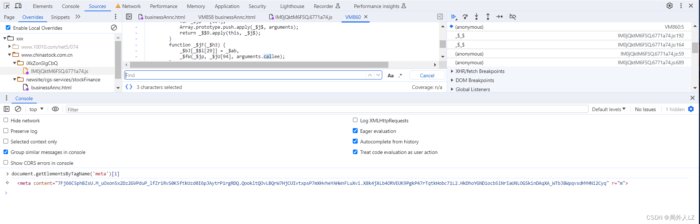This screenshot has width=700, height=224.
Task: Open the Application panel tab
Action: (x=227, y=6)
